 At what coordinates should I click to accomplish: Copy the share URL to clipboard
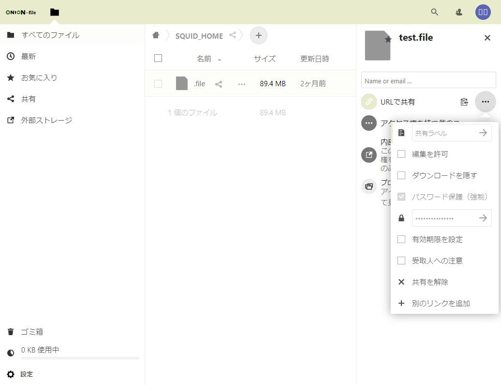[464, 102]
